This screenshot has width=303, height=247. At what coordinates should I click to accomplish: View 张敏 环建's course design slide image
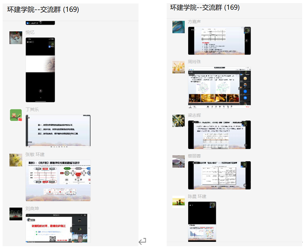pos(58,180)
